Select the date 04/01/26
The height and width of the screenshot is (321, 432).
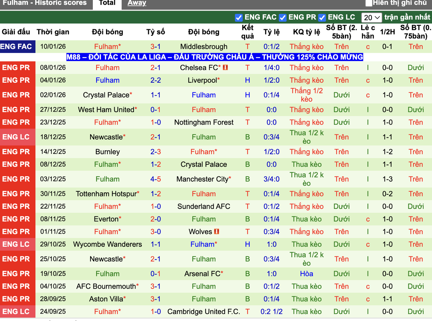53,80
